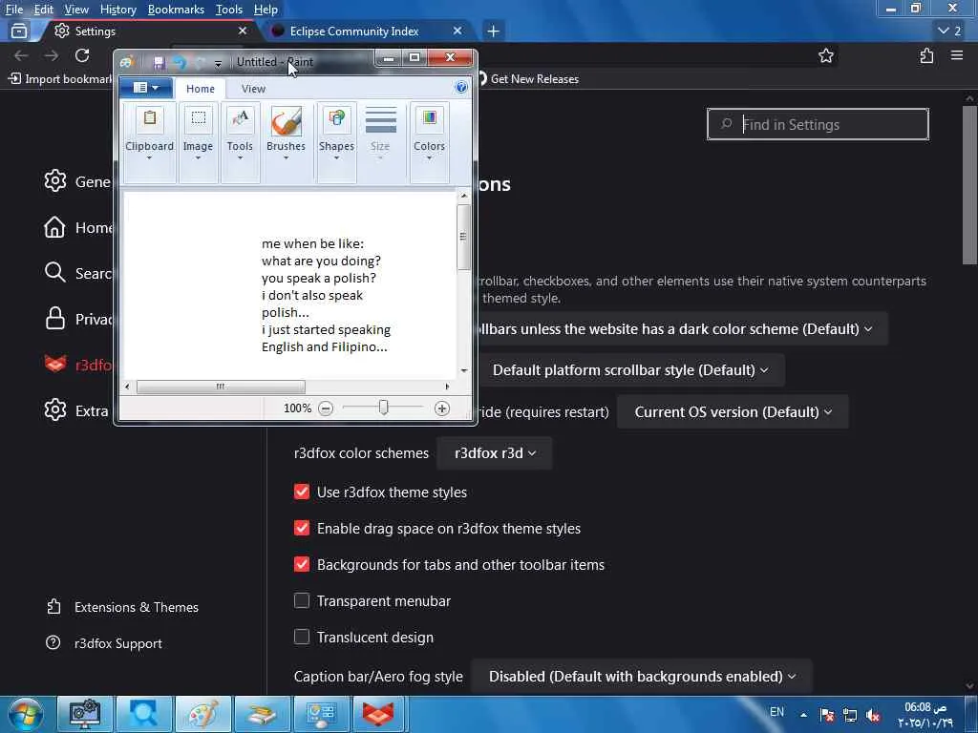Open the Paint file menu dropdown button
Screen dimensions: 978x733
146,88
